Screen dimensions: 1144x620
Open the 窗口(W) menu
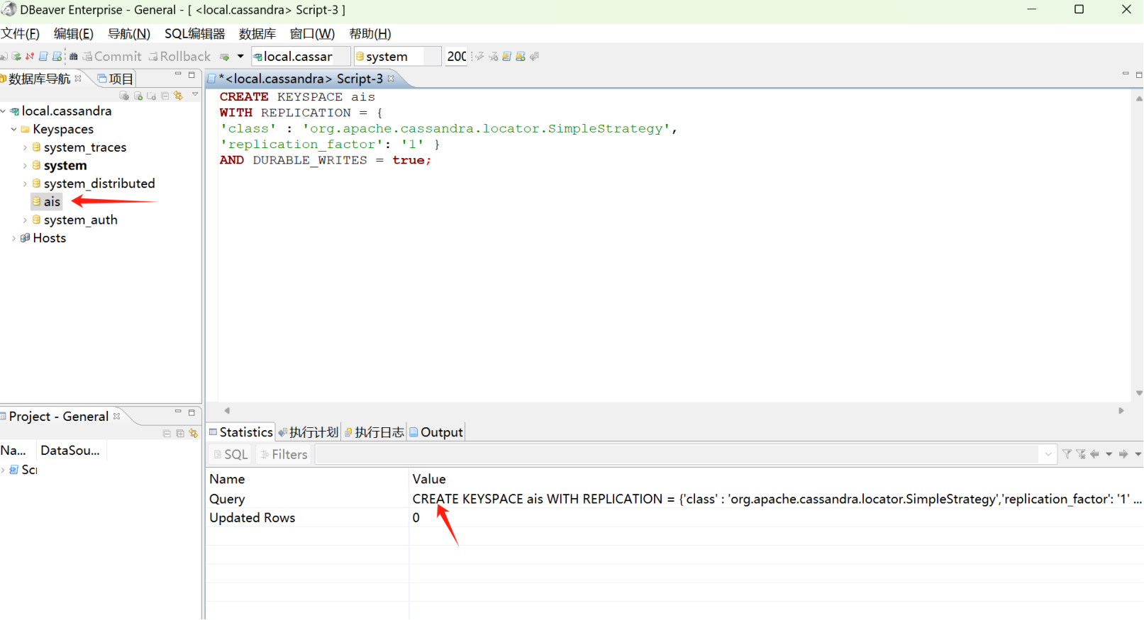(312, 34)
